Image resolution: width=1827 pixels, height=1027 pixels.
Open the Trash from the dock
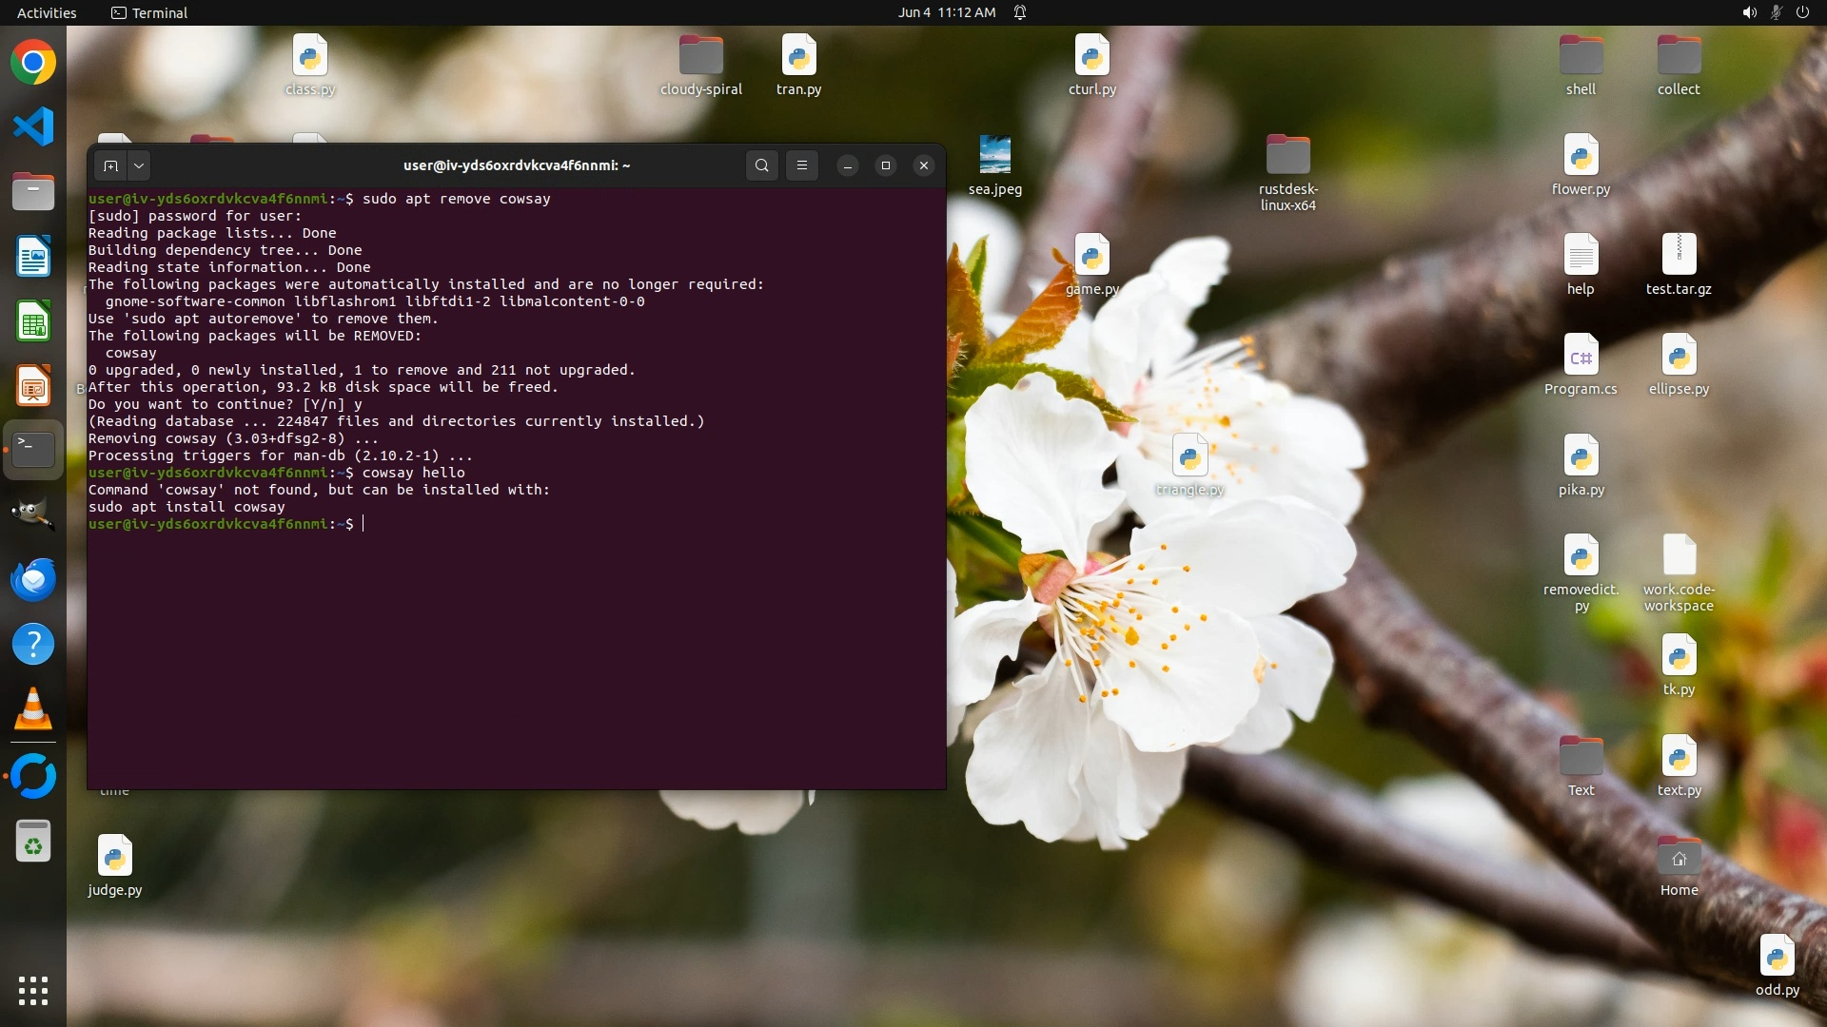click(33, 842)
